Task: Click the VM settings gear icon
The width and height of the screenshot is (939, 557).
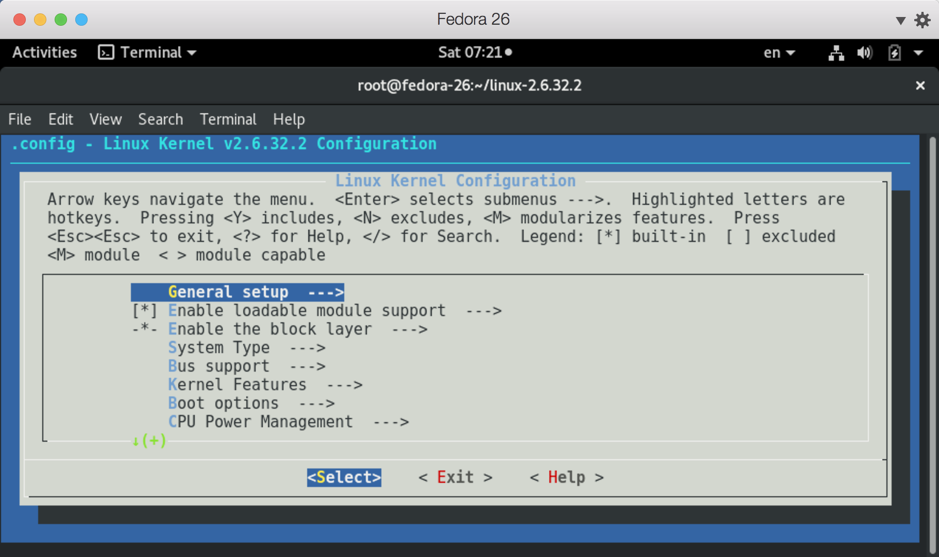Action: point(922,20)
